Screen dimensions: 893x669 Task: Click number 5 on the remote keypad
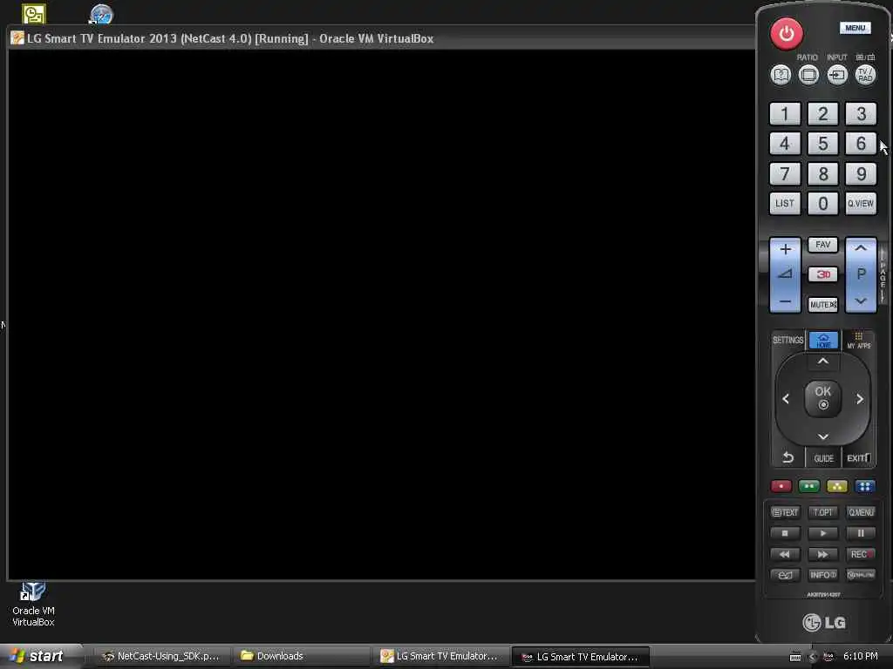pyautogui.click(x=823, y=144)
